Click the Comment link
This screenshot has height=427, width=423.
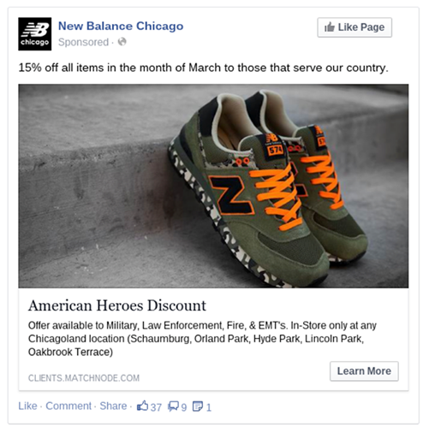click(69, 406)
